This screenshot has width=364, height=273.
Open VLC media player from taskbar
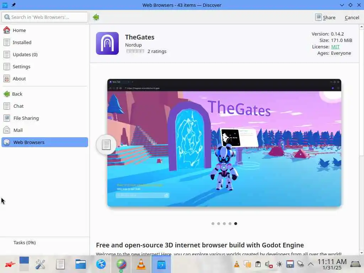pos(141,264)
